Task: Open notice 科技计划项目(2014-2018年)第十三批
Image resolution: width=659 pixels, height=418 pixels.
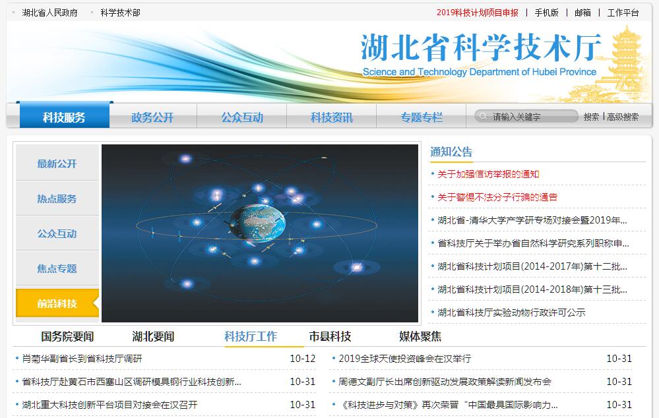Action: coord(532,289)
